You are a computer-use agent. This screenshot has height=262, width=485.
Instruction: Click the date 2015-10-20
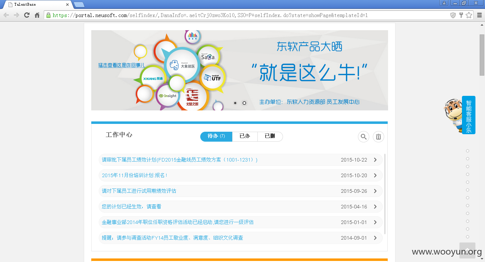(x=354, y=175)
